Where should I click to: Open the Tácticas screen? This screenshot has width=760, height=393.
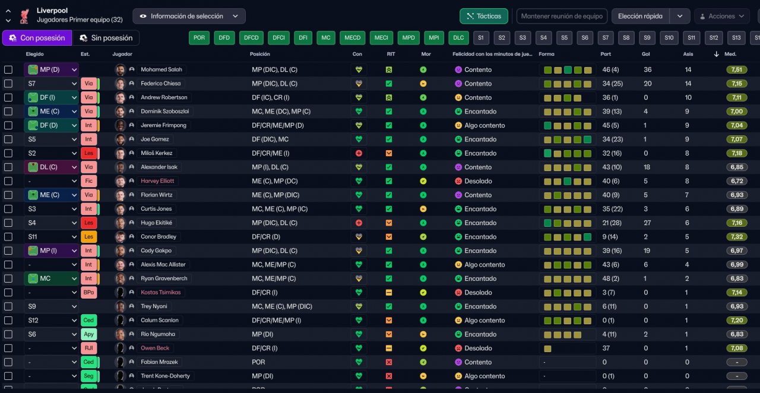484,16
